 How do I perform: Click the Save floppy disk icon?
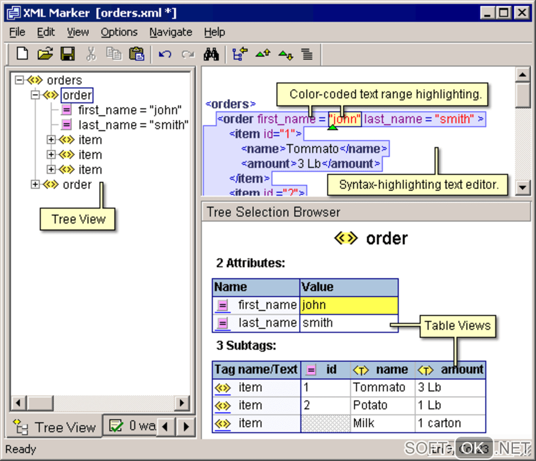[68, 54]
